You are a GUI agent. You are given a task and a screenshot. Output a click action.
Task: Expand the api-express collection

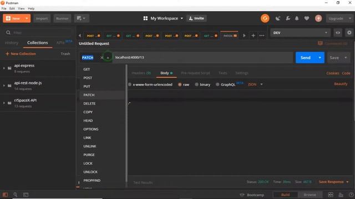[4, 68]
